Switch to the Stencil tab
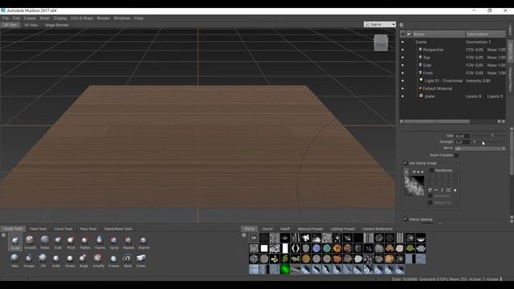 267,229
